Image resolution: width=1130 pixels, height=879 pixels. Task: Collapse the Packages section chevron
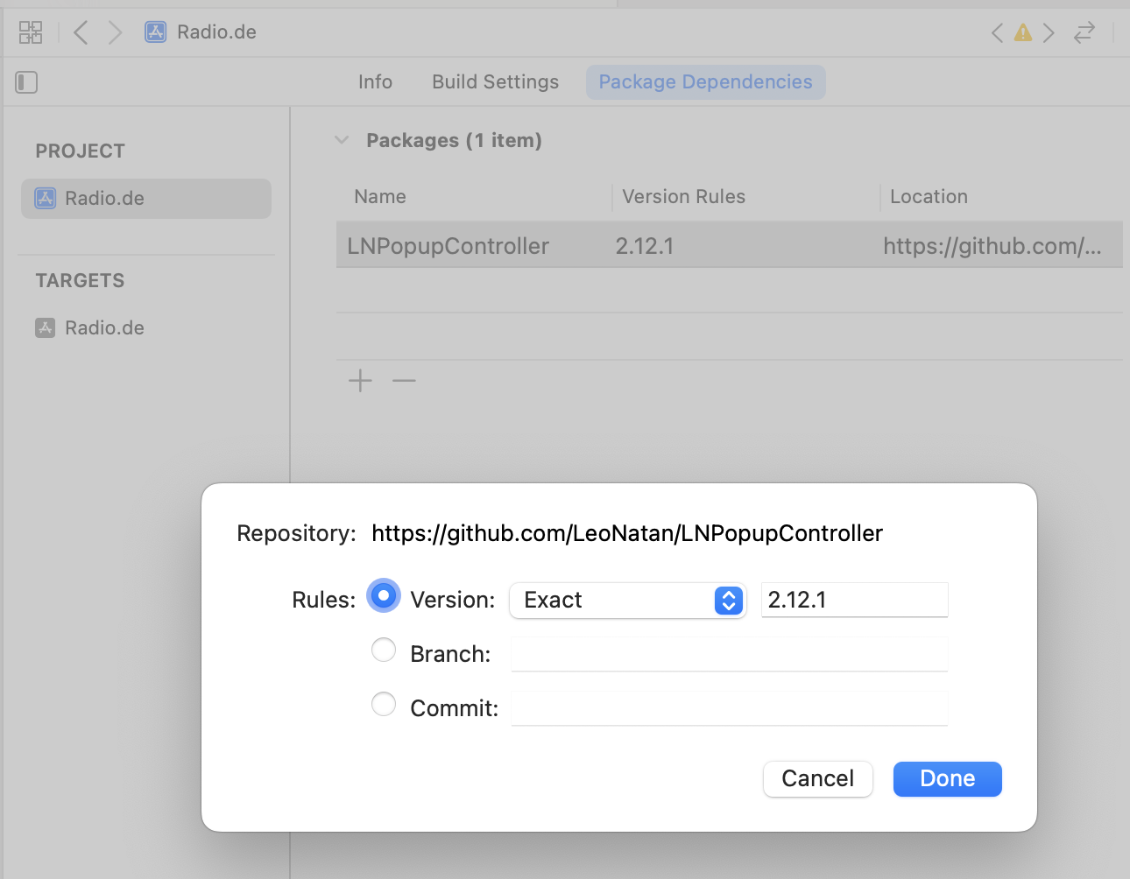pyautogui.click(x=342, y=140)
